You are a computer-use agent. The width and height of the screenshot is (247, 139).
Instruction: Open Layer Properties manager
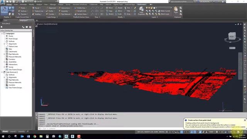pyautogui.click(x=141, y=11)
